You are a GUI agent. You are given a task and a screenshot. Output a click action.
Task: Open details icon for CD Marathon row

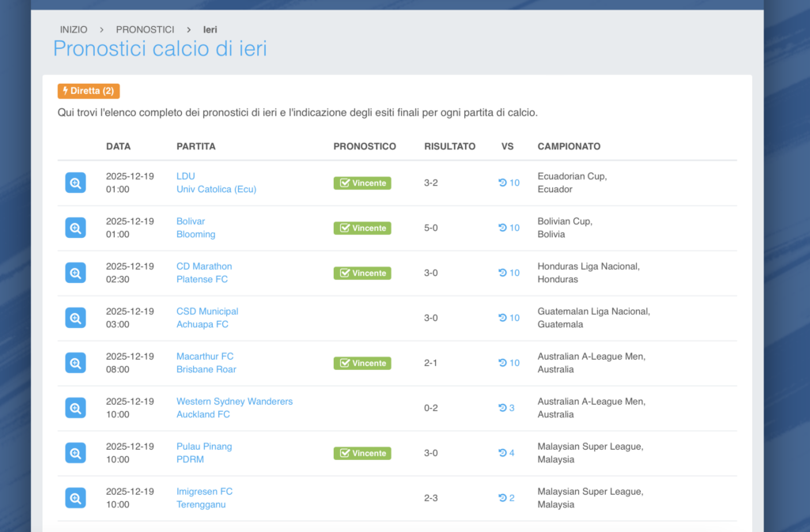(75, 273)
